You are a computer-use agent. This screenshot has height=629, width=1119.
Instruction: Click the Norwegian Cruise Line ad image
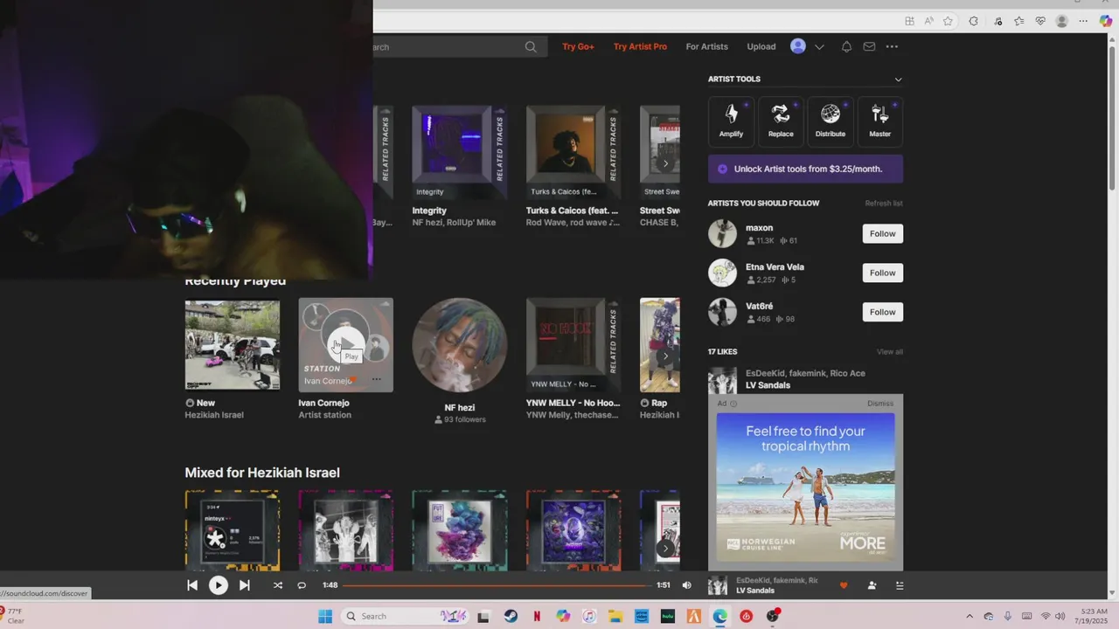point(805,487)
